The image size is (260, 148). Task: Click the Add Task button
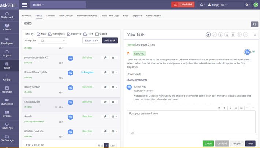point(109,41)
